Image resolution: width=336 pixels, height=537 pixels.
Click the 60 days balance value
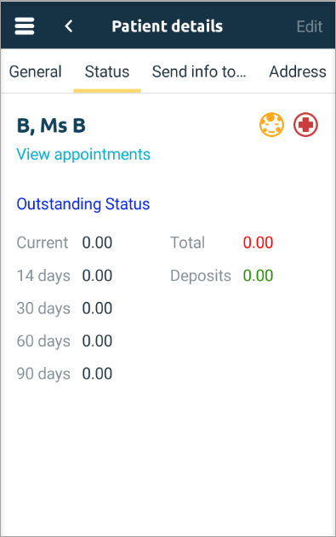coord(97,340)
